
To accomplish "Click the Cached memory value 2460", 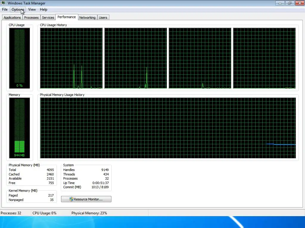I will (50, 174).
